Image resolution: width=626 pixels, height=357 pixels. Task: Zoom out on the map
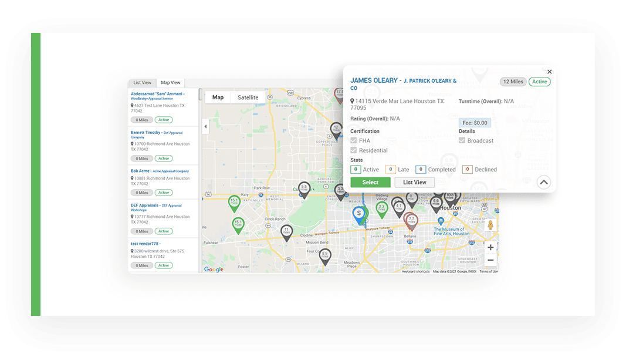490,260
